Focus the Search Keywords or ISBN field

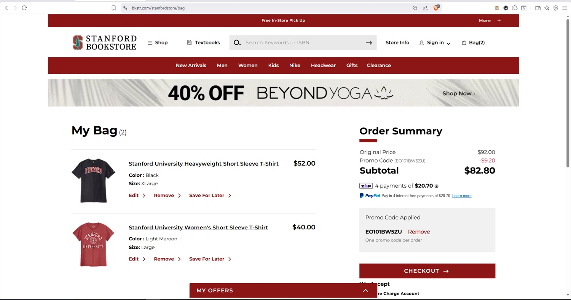pyautogui.click(x=303, y=43)
